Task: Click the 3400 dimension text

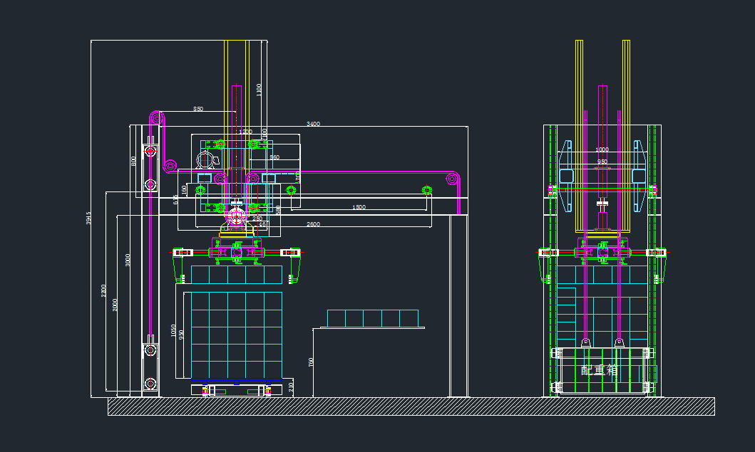Action: click(313, 124)
